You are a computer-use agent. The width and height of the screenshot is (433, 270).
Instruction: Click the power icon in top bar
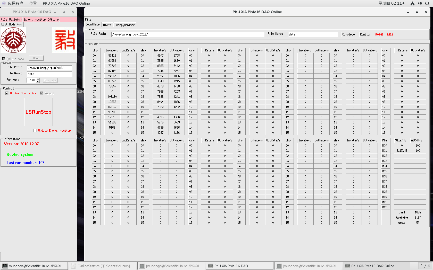(427, 3)
